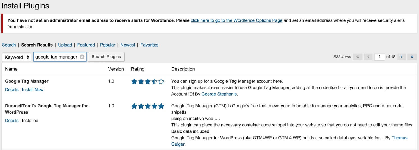Open the Keyword search type dropdown
Viewport: 419px width, 150px height.
coord(17,57)
